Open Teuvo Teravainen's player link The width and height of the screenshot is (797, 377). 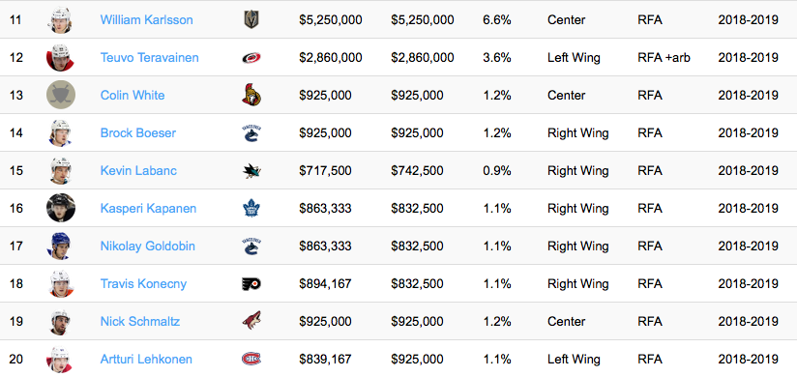point(149,57)
